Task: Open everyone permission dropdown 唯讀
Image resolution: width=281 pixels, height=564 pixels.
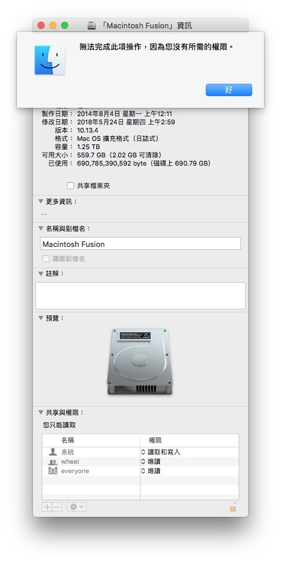Action: point(150,471)
